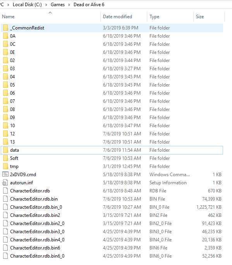Click the BIN6_0 File type cell
Viewport: 232px width, 265px height.
click(x=160, y=256)
